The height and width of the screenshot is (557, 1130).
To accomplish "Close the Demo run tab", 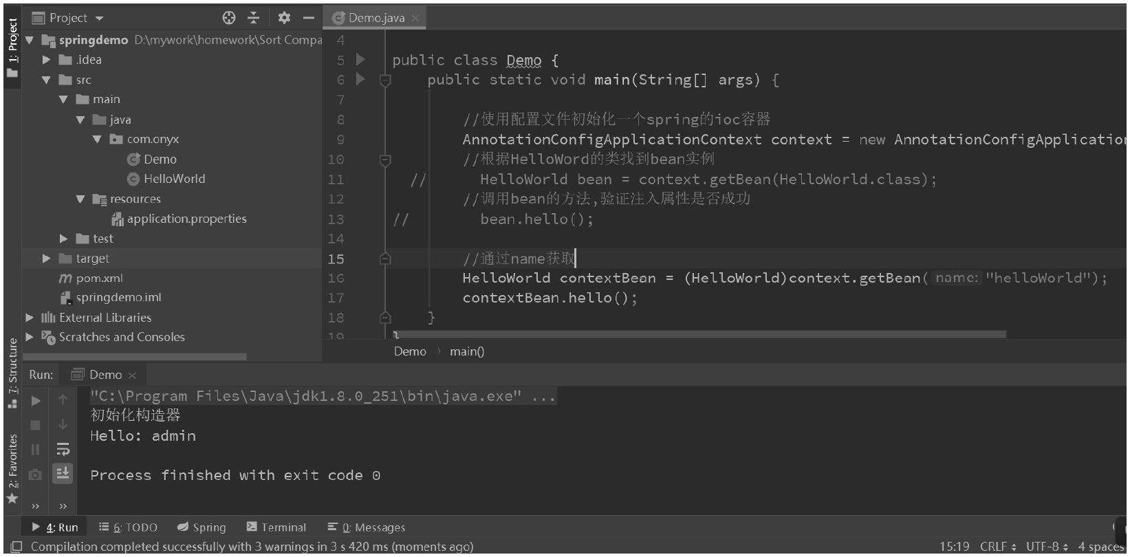I will [132, 375].
